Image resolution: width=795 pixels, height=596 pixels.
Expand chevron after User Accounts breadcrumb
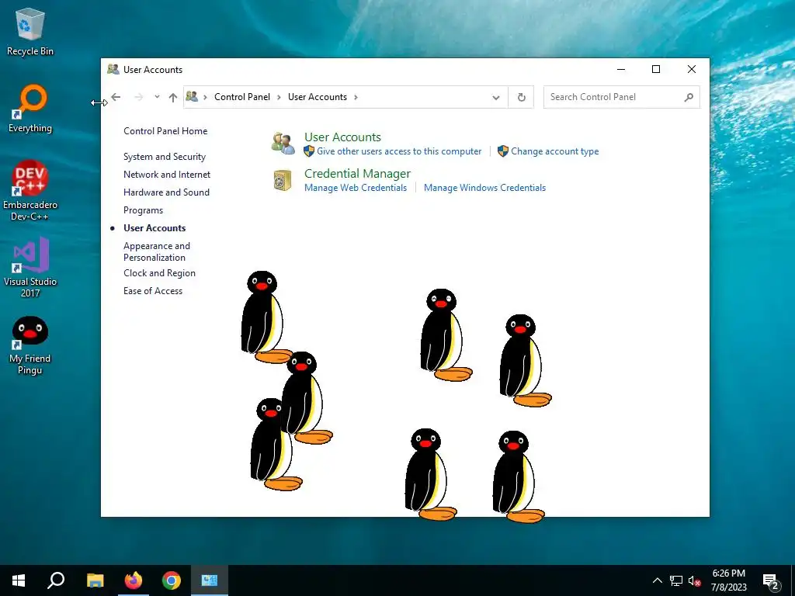click(x=356, y=97)
